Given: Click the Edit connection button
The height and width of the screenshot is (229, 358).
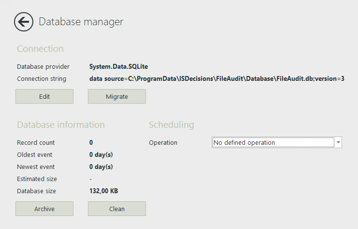Looking at the screenshot, I should tap(44, 96).
